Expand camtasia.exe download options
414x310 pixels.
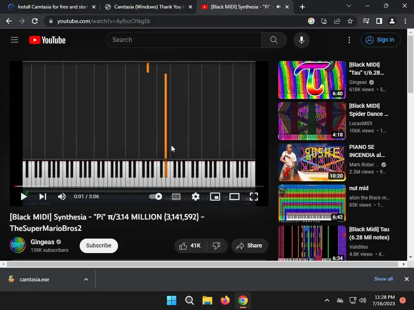tap(86, 279)
